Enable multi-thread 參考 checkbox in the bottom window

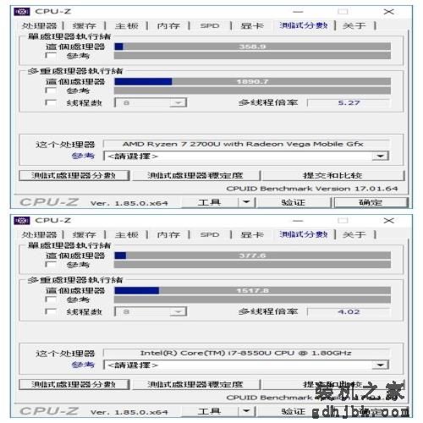coord(51,299)
